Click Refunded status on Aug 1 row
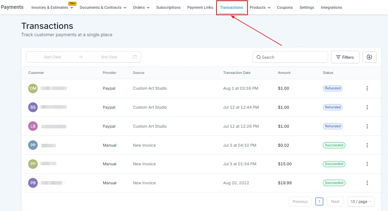The width and height of the screenshot is (388, 211). 333,88
